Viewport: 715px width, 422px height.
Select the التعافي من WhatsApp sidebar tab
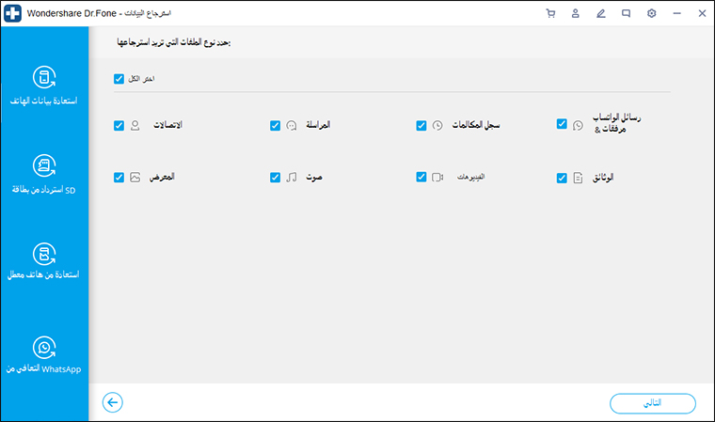pyautogui.click(x=44, y=355)
